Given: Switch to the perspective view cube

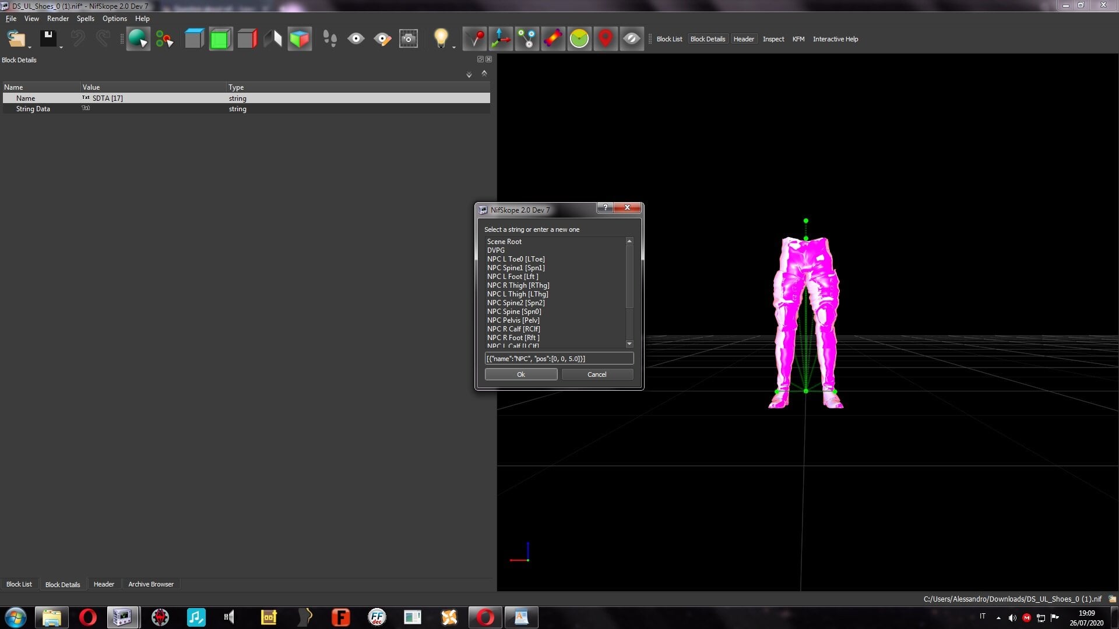Looking at the screenshot, I should pyautogui.click(x=300, y=39).
